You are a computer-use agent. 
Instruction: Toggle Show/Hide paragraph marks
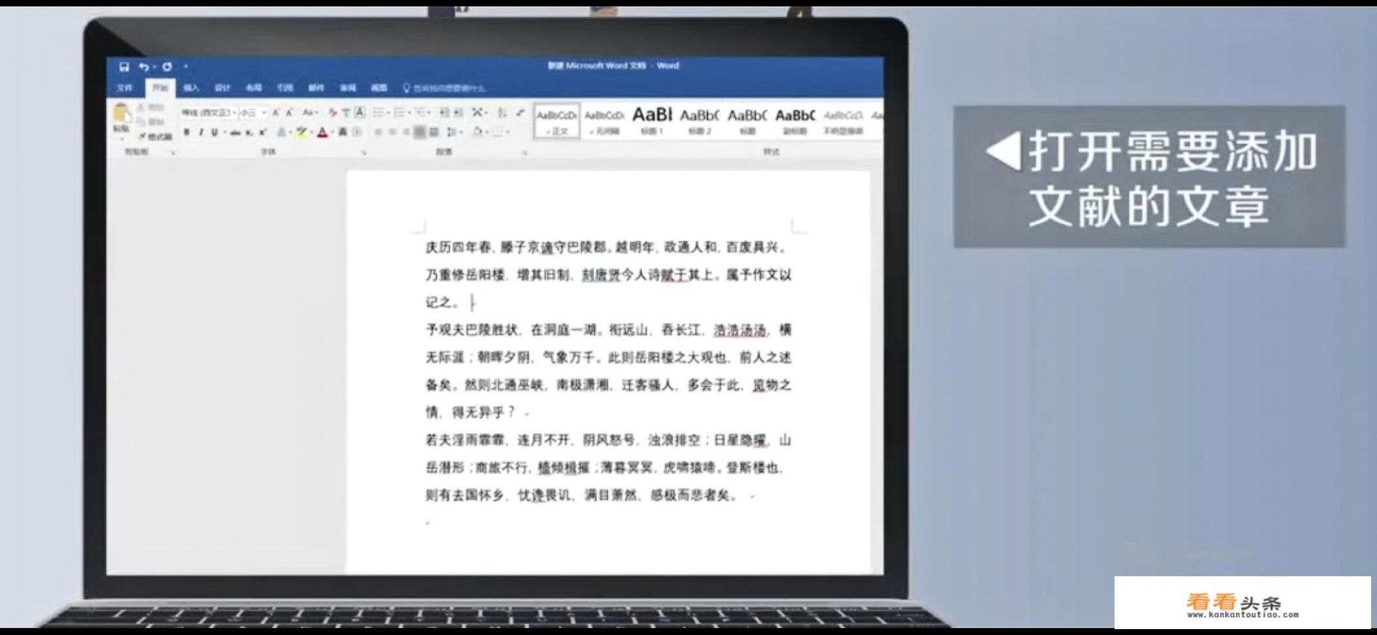pos(520,113)
